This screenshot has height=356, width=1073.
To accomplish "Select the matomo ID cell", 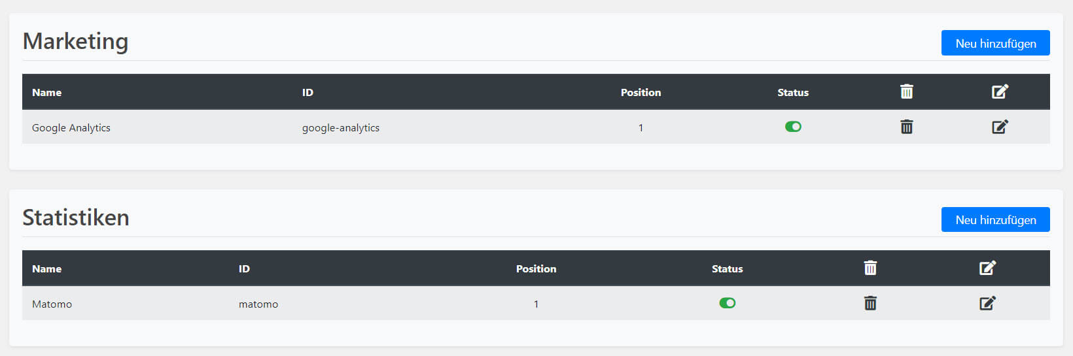I will click(258, 304).
